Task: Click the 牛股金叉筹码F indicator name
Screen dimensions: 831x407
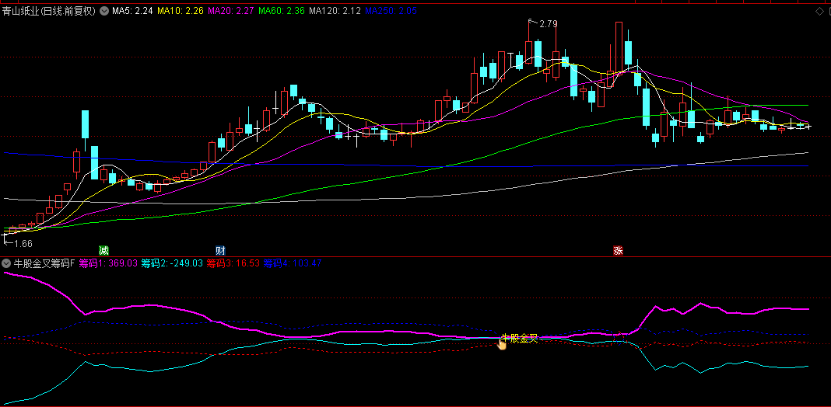Action: 44,263
